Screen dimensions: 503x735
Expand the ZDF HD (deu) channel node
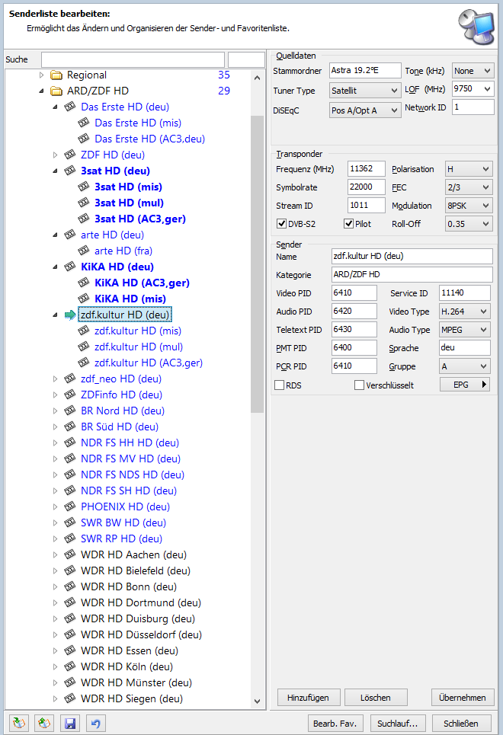55,155
